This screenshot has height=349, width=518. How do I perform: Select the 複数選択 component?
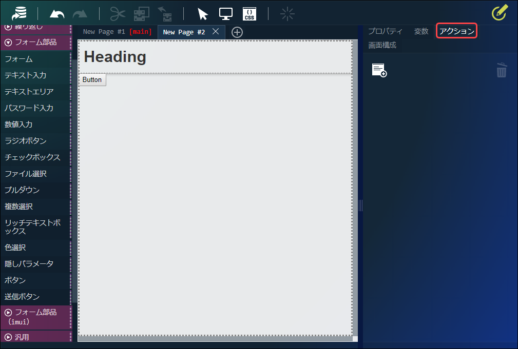click(35, 207)
